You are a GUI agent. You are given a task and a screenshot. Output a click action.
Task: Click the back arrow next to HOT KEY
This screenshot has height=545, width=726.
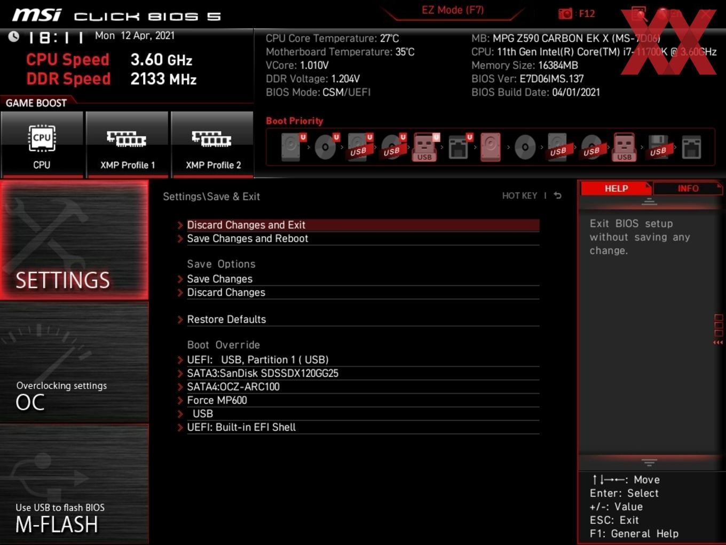point(557,196)
